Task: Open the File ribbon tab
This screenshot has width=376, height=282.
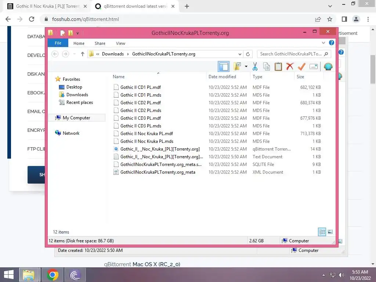Action: coord(58,43)
